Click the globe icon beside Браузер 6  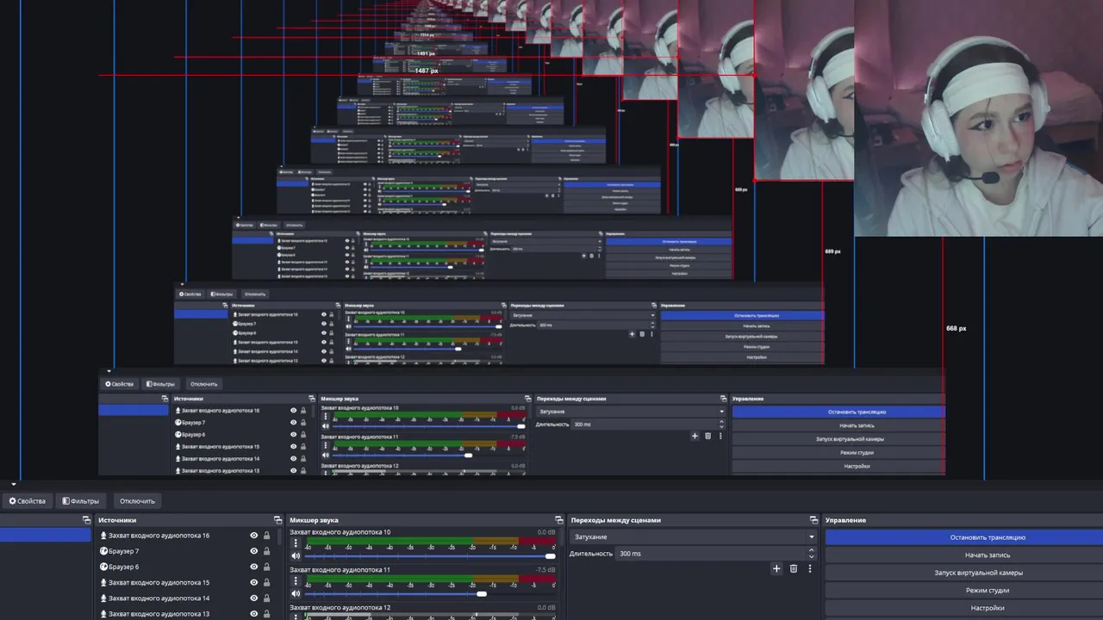click(104, 567)
